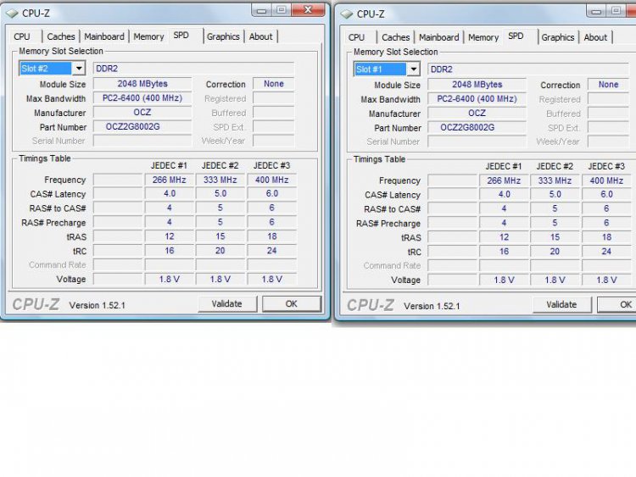This screenshot has width=636, height=477.
Task: Click 266 MHz frequency in left window
Action: coord(169,180)
